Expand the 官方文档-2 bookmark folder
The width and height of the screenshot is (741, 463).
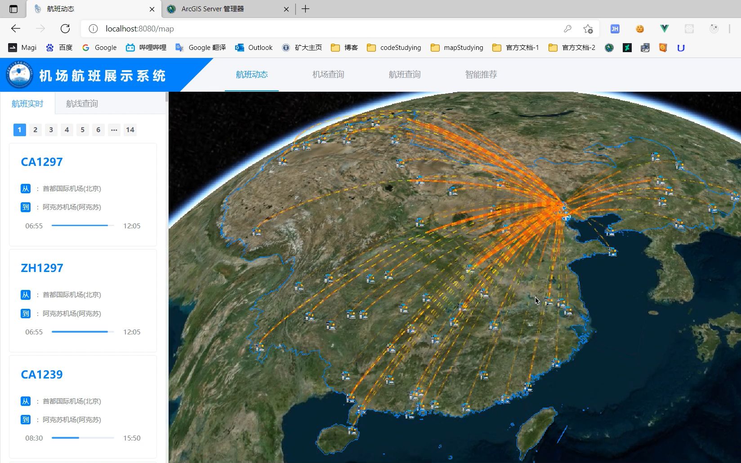click(571, 48)
